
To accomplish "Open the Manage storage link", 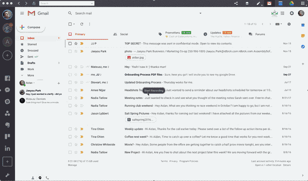I will pyautogui.click(x=72, y=165).
